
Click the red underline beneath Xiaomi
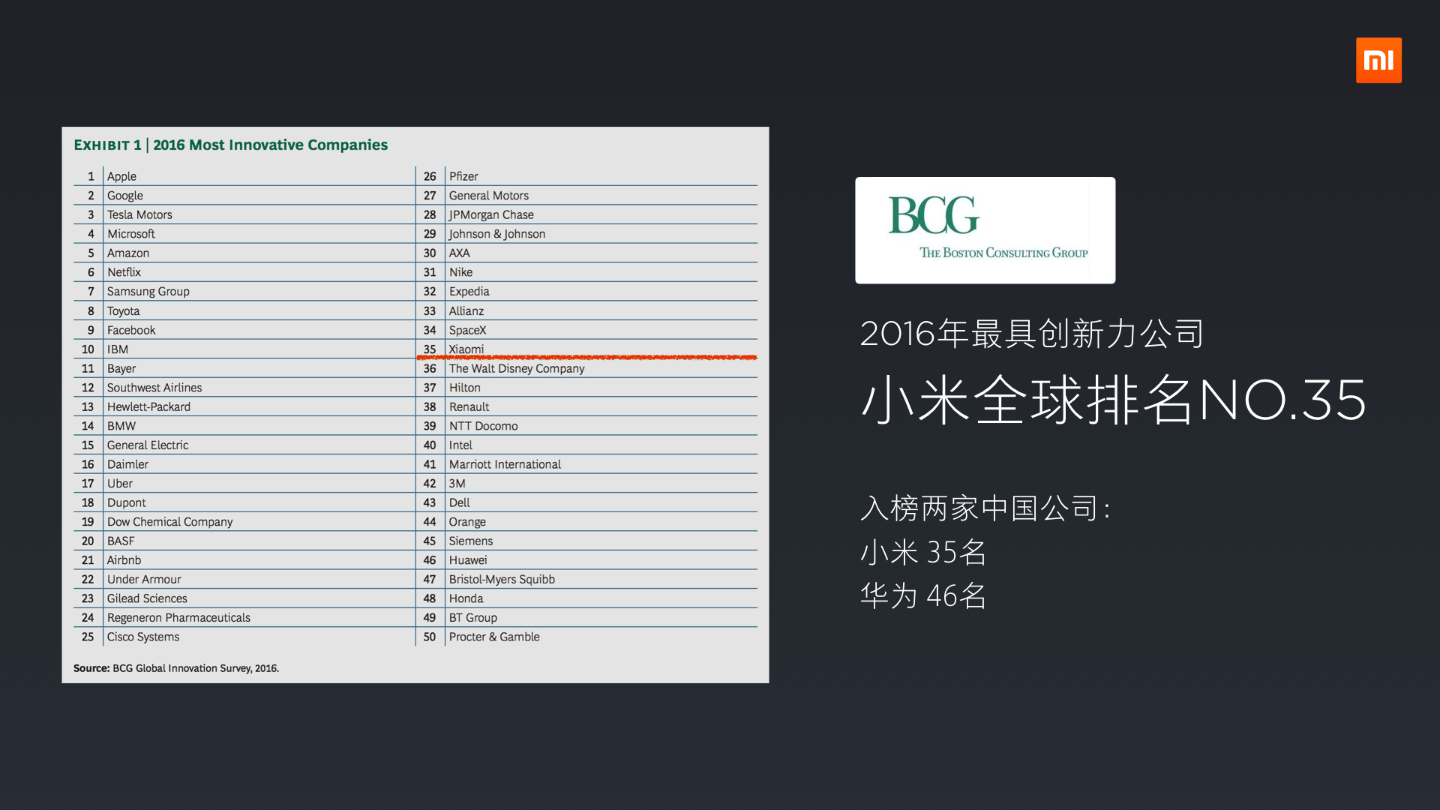pos(586,358)
